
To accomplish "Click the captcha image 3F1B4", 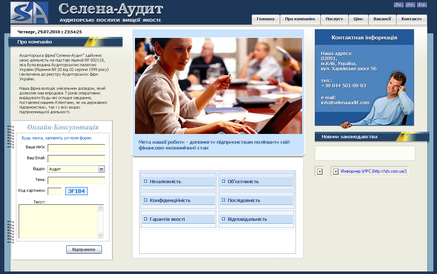I will [77, 191].
